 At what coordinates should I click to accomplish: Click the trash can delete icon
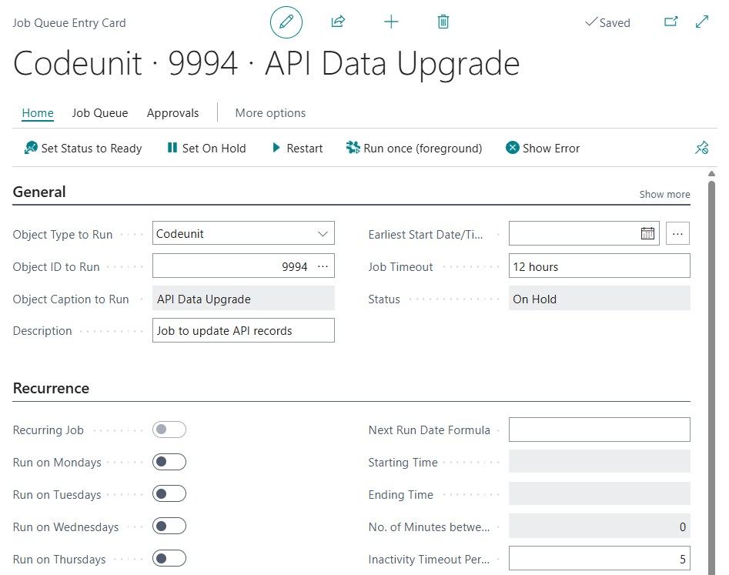(443, 22)
